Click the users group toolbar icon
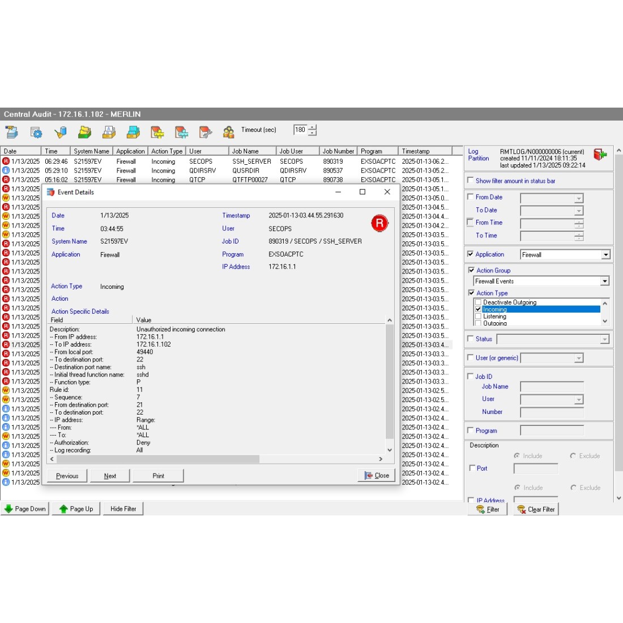The height and width of the screenshot is (623, 623). [229, 132]
